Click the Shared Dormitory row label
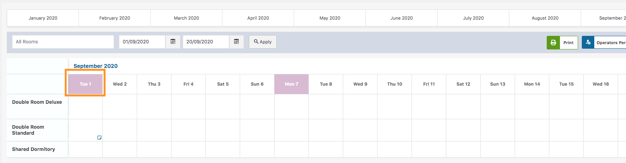 pyautogui.click(x=34, y=149)
